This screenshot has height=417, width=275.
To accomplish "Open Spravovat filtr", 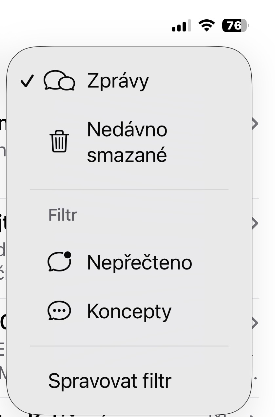I will (110, 381).
